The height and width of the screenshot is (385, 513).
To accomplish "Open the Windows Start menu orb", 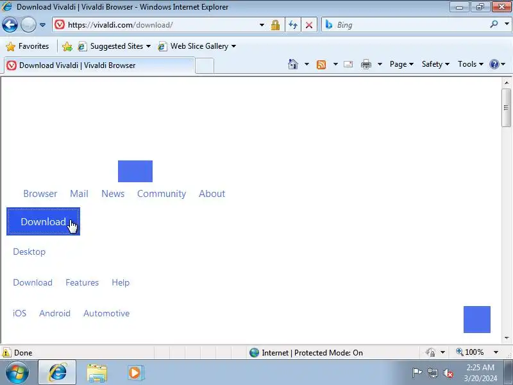I will 17,372.
